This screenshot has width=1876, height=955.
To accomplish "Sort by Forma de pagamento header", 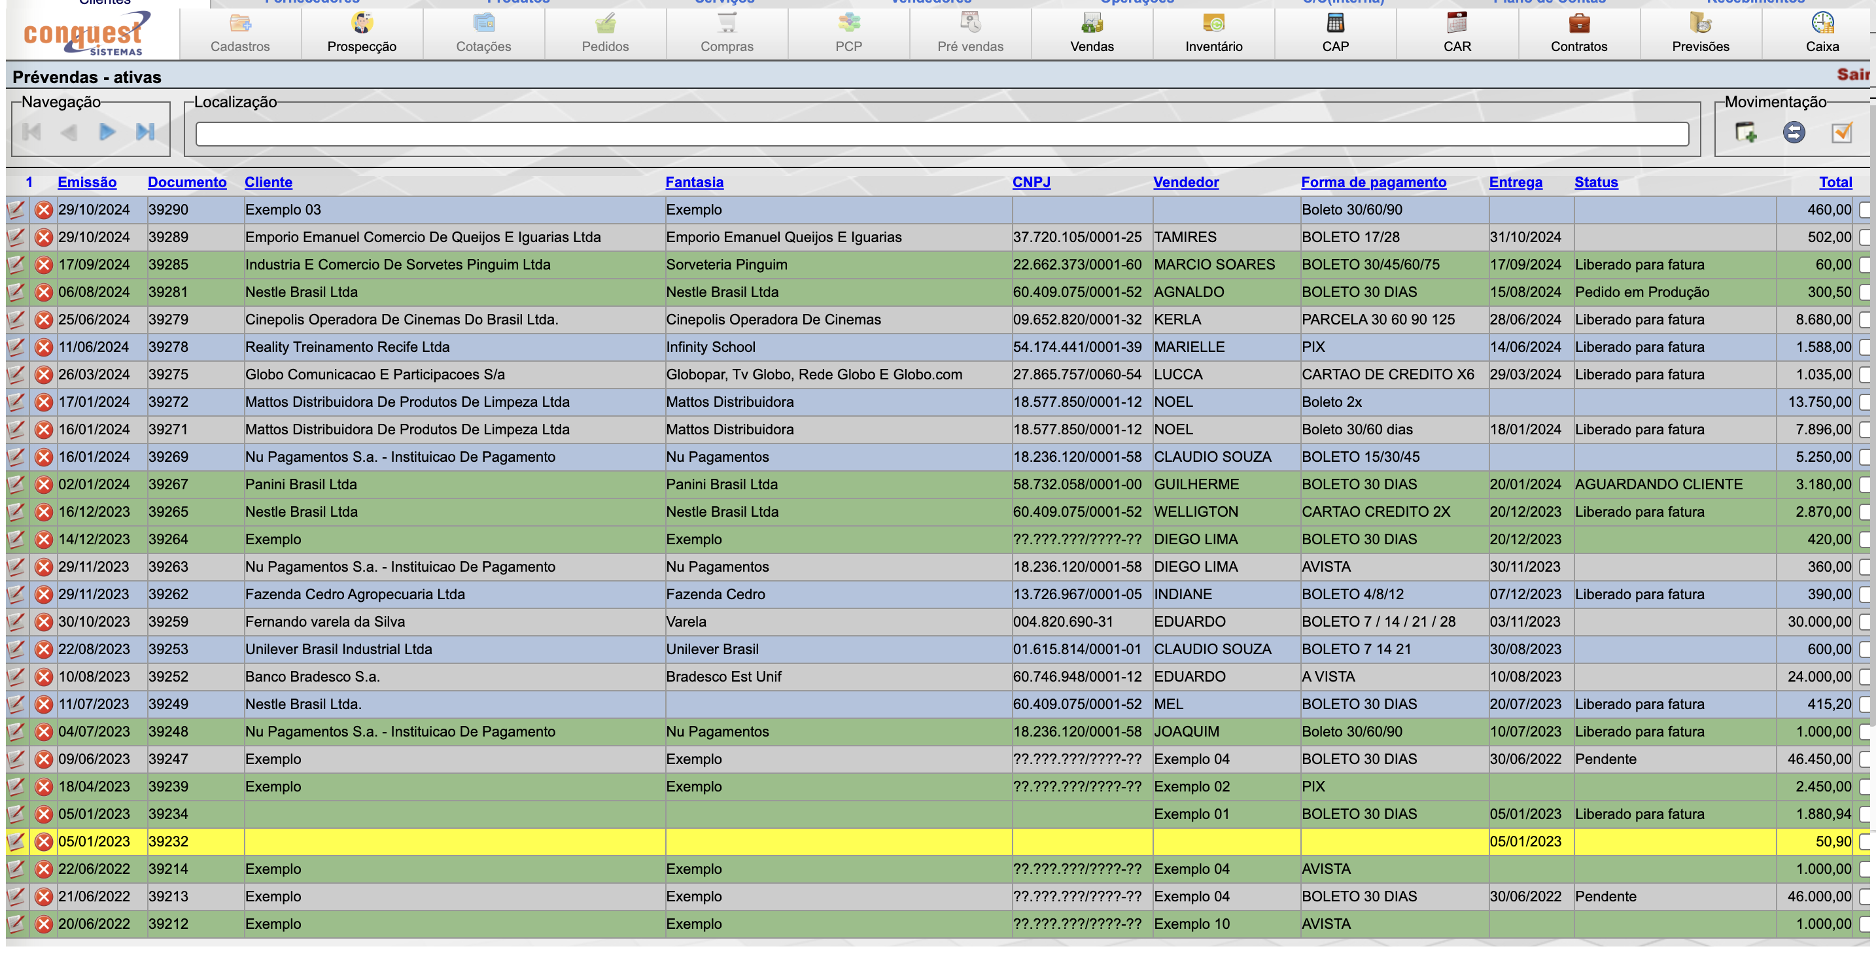I will click(1373, 182).
